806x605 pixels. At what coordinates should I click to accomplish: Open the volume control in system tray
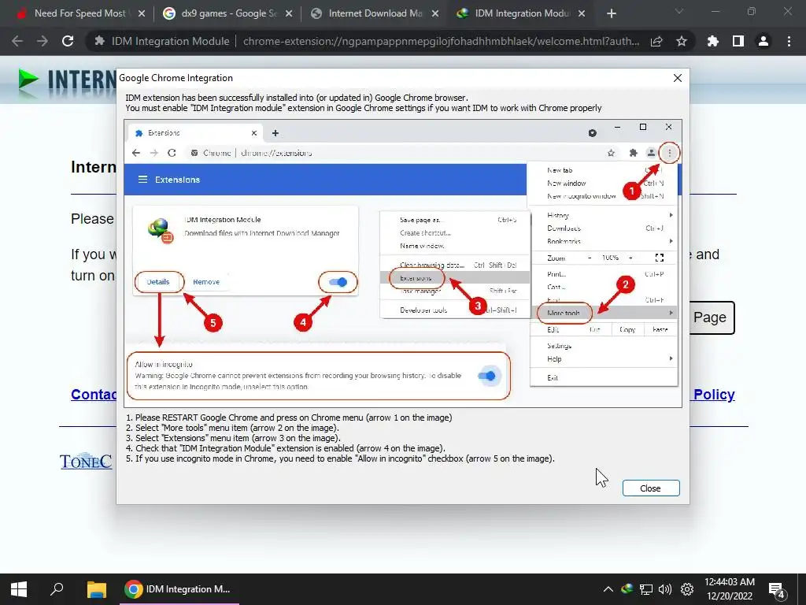[x=665, y=589]
